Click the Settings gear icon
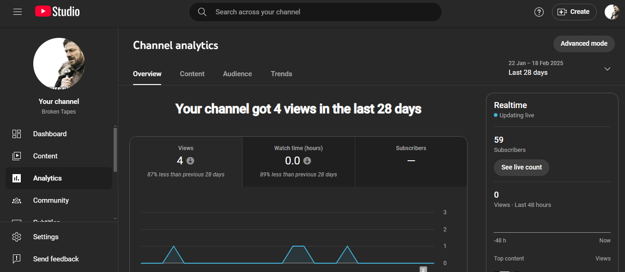Viewport: 625px width, 272px height. pyautogui.click(x=17, y=237)
